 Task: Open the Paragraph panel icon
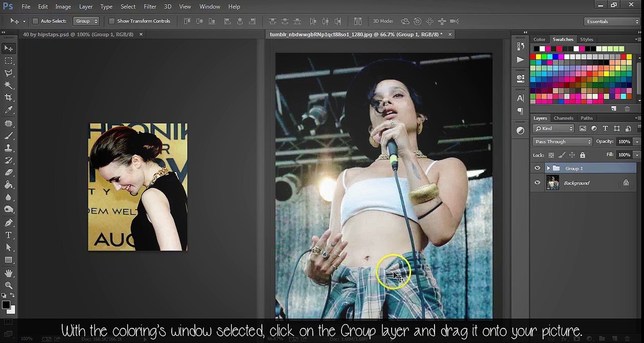point(520,111)
